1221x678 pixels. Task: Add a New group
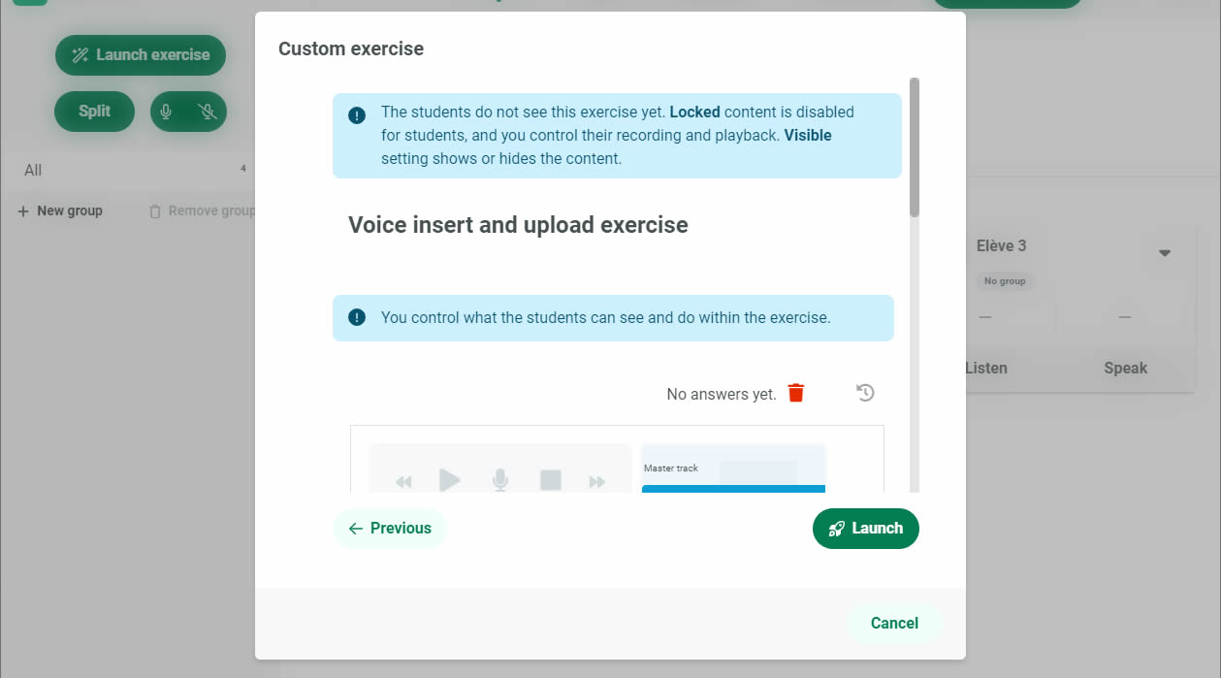click(x=60, y=211)
